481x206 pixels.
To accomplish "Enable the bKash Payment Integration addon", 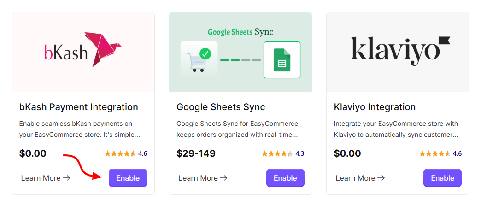I will pos(128,178).
